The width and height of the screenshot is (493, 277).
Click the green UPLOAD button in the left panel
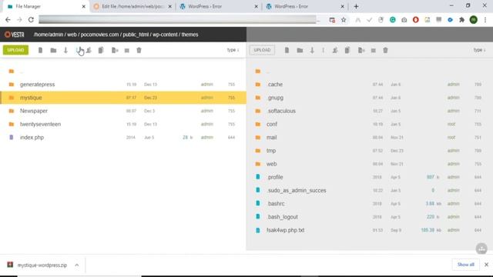tap(15, 50)
